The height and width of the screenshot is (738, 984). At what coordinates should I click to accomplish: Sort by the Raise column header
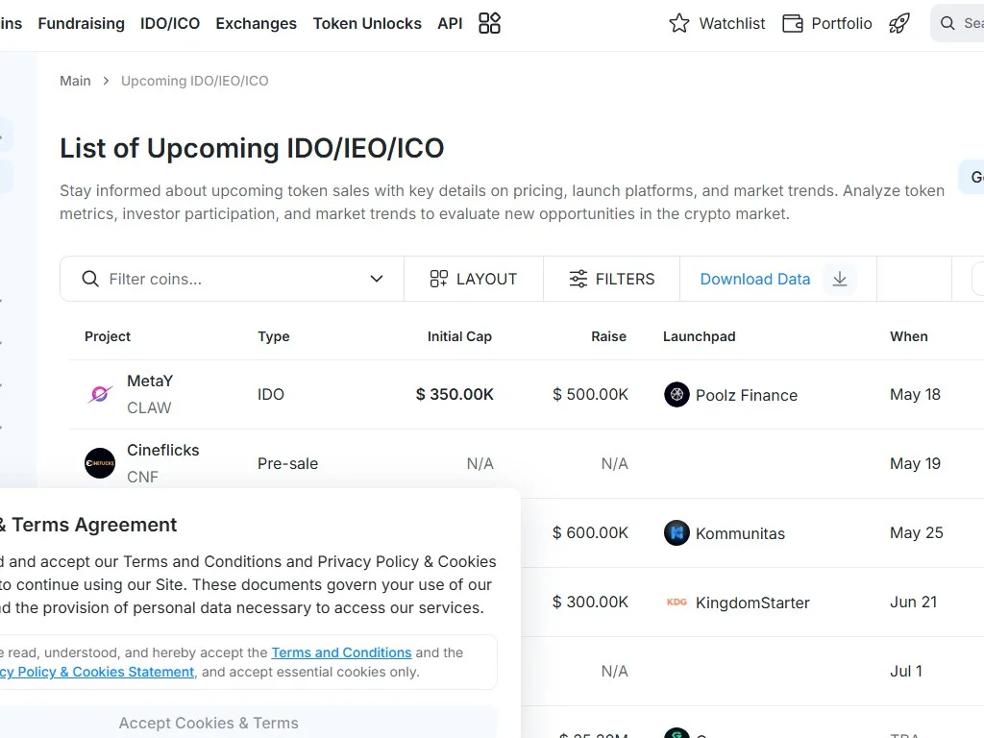pos(608,336)
